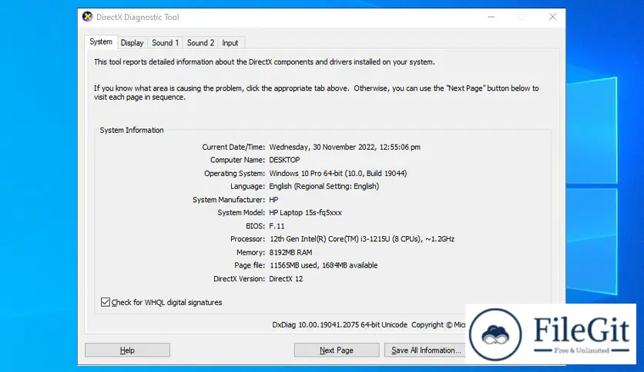Click the System Information group label

[x=132, y=131]
